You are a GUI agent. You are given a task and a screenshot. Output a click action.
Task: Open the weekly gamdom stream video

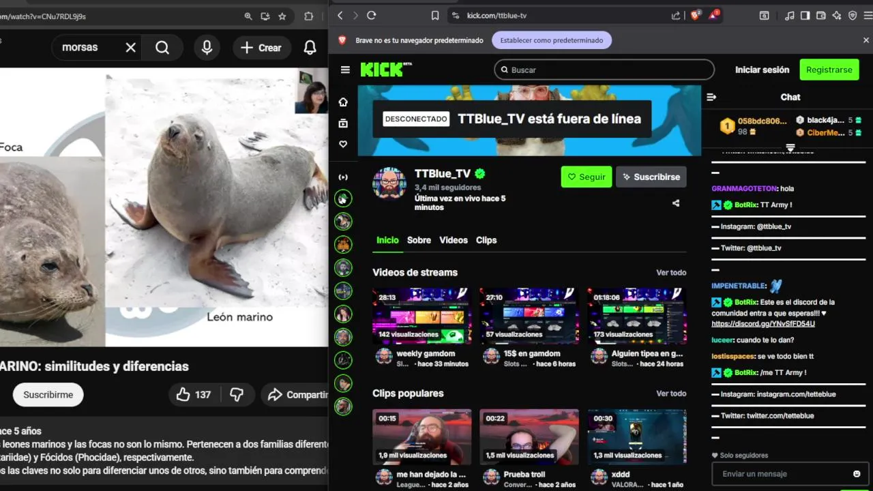(421, 316)
